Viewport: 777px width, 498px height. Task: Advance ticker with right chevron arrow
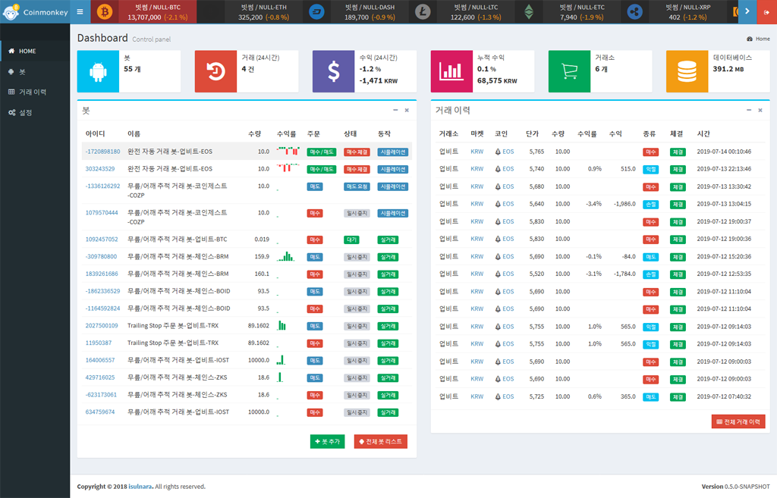[747, 11]
